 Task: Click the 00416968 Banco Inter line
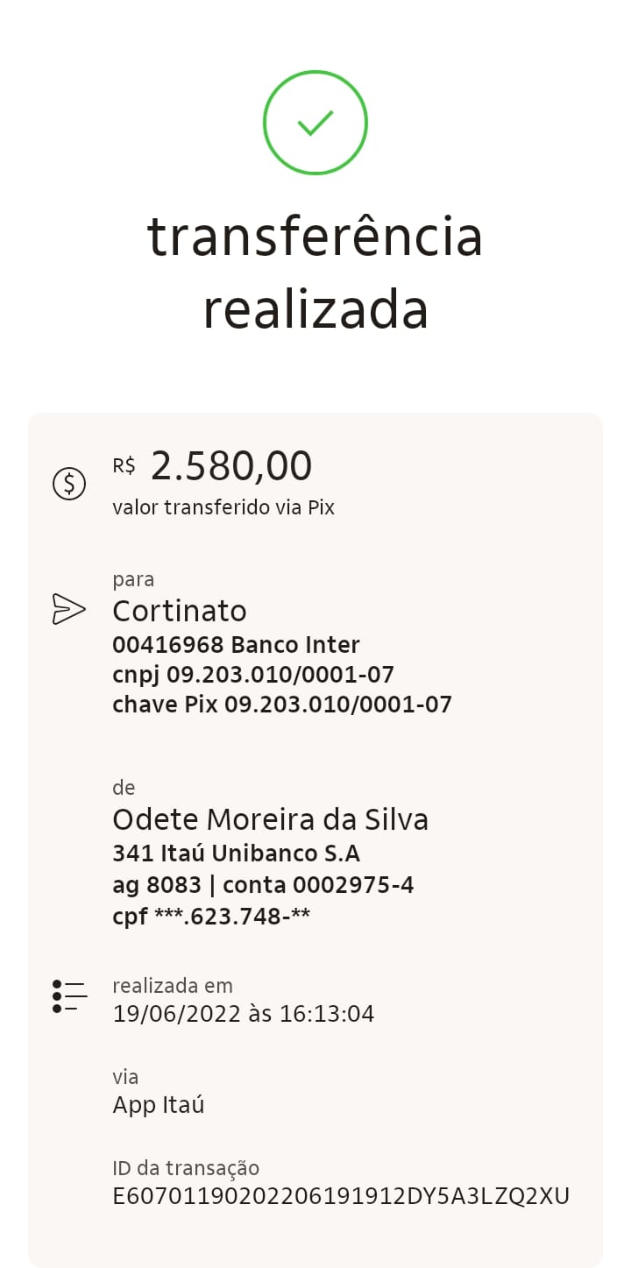coord(236,645)
